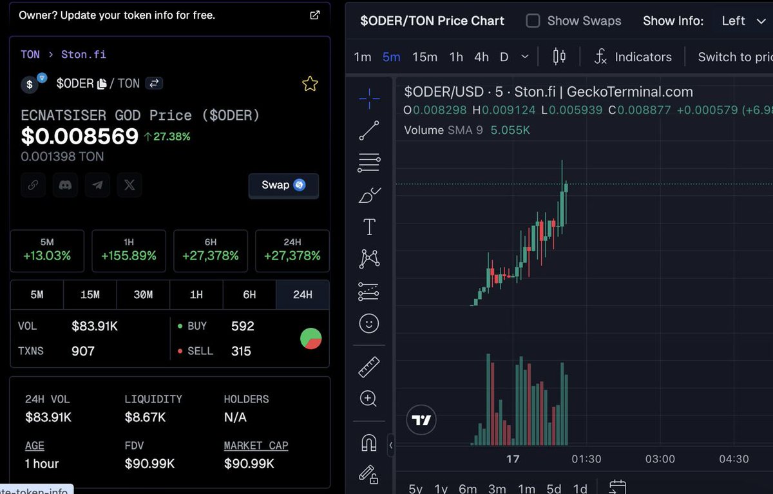Open the go-to-date calendar icon
This screenshot has height=494, width=773.
[617, 488]
